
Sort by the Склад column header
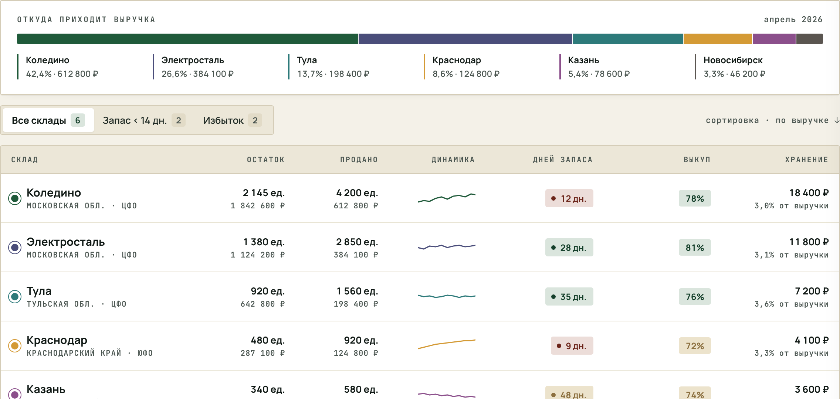(24, 160)
